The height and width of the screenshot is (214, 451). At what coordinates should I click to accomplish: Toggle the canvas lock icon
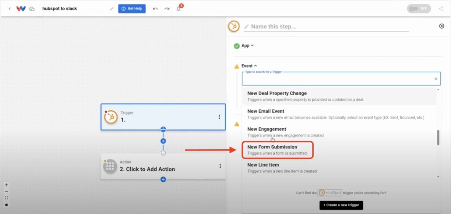tap(7, 204)
